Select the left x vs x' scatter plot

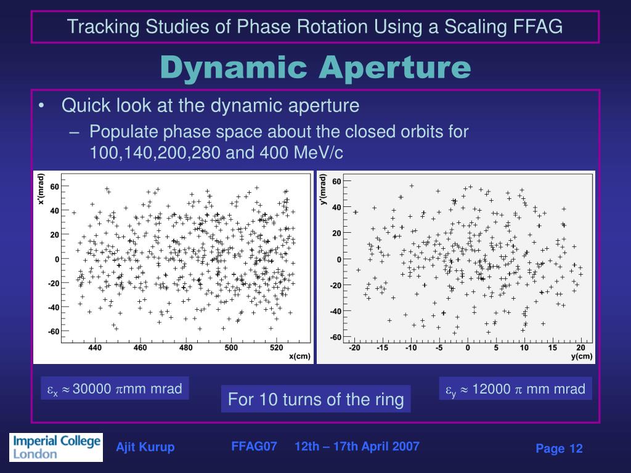173,267
